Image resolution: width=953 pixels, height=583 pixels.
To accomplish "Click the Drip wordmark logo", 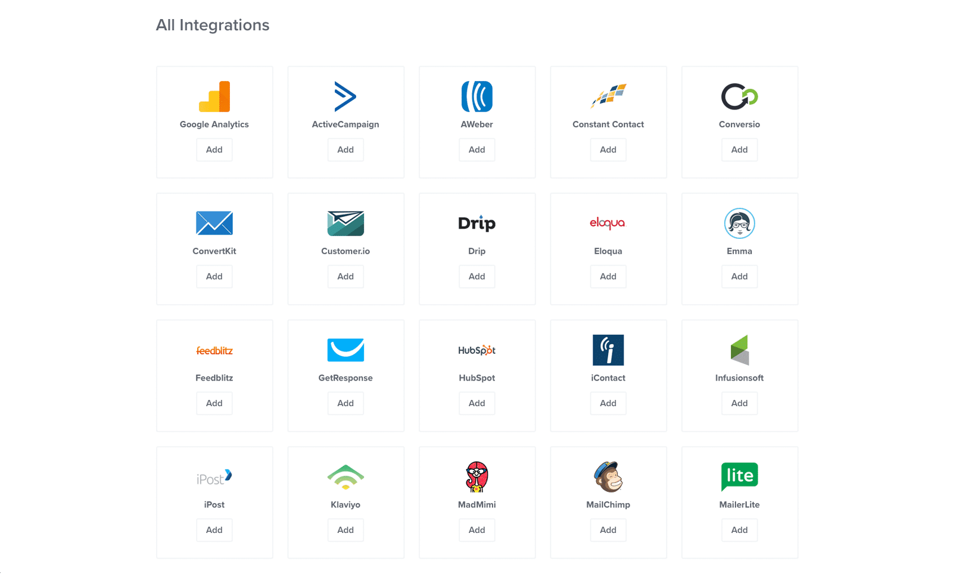I will tap(477, 223).
